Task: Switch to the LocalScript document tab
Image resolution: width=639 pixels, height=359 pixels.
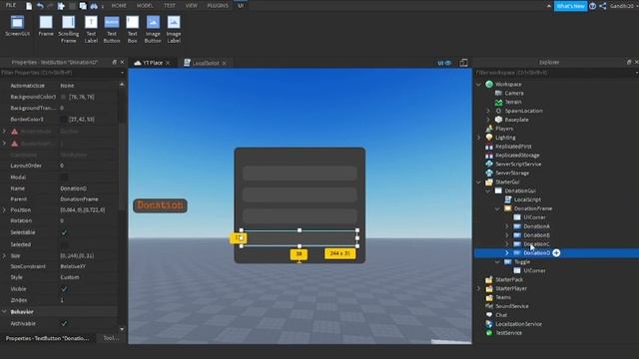Action: pyautogui.click(x=206, y=63)
